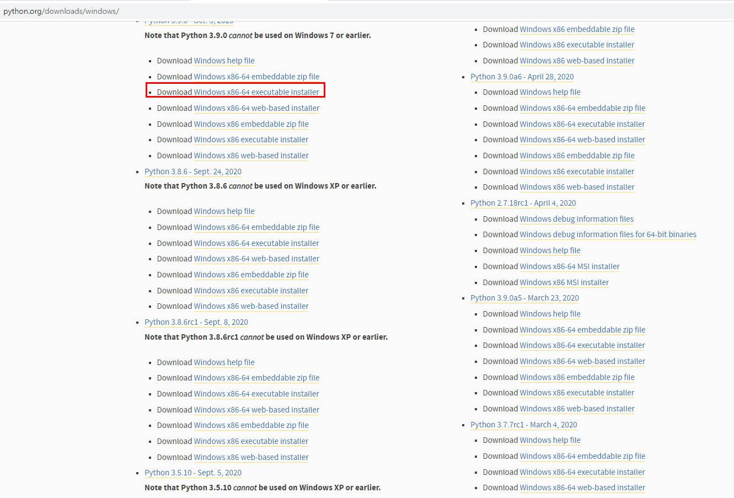Download Python 3.9.0a6 x86 web-based installer
Screen dimensions: 734x498
click(577, 187)
